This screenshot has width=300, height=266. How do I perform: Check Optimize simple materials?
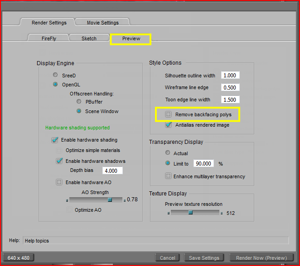pyautogui.click(x=59, y=151)
